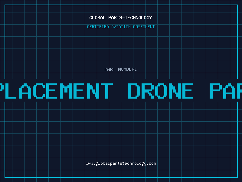This screenshot has height=182, width=242.
Task: Select the word COMPONENT in the subtitle
Action: point(144,27)
